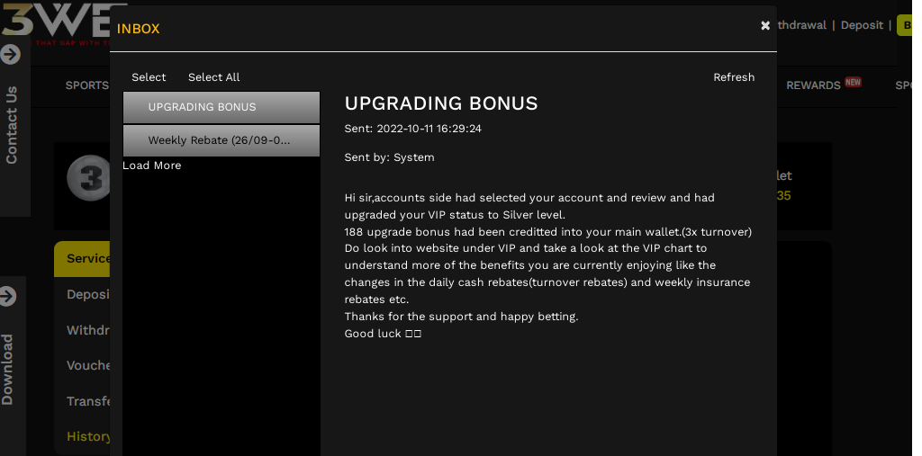Click Load More messages

pos(151,165)
